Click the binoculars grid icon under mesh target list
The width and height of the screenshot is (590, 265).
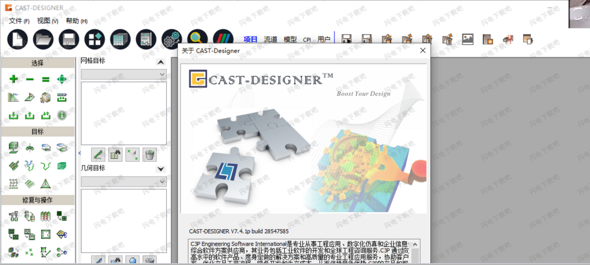(x=115, y=154)
